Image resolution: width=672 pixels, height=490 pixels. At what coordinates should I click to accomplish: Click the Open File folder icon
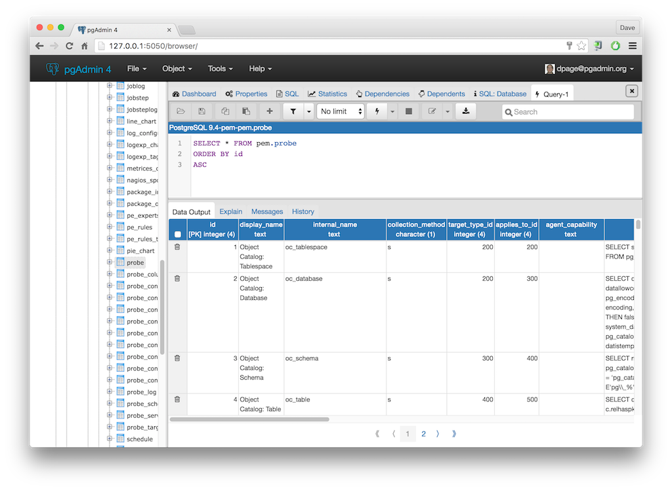coord(181,112)
